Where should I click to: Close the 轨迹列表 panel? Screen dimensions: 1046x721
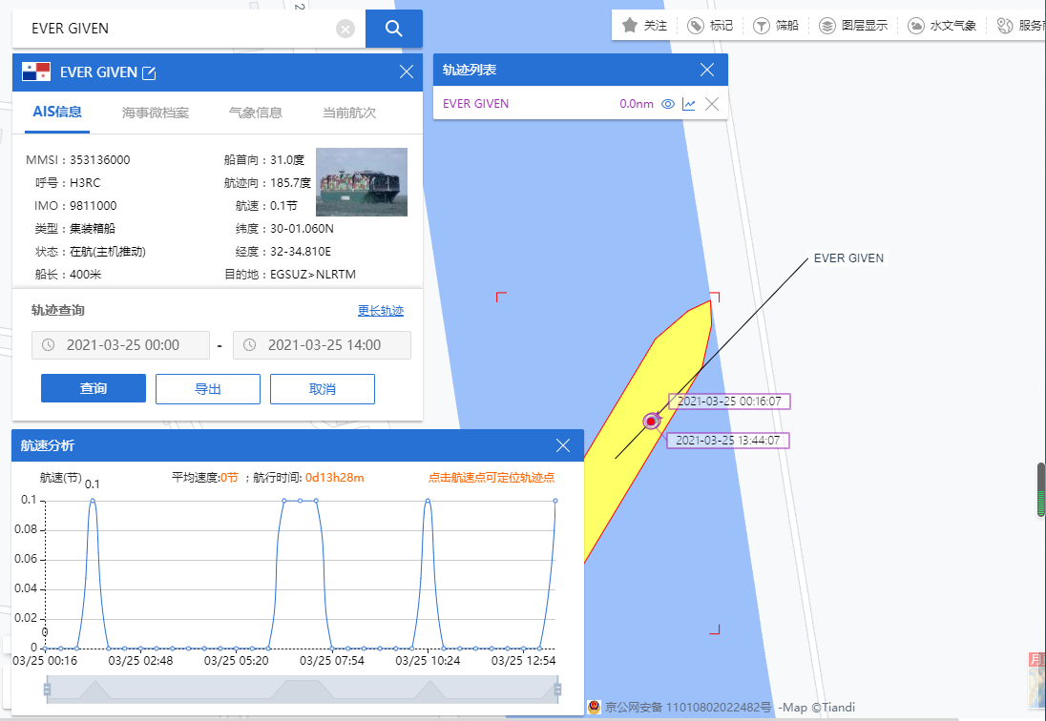(x=707, y=70)
